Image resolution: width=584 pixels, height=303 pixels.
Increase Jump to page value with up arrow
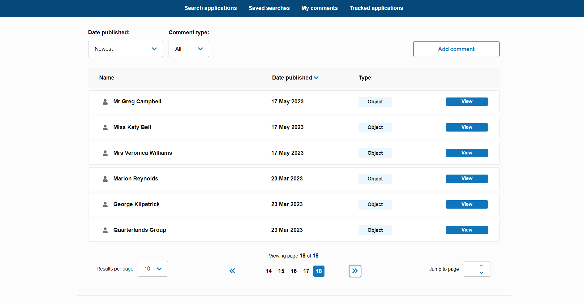point(481,266)
